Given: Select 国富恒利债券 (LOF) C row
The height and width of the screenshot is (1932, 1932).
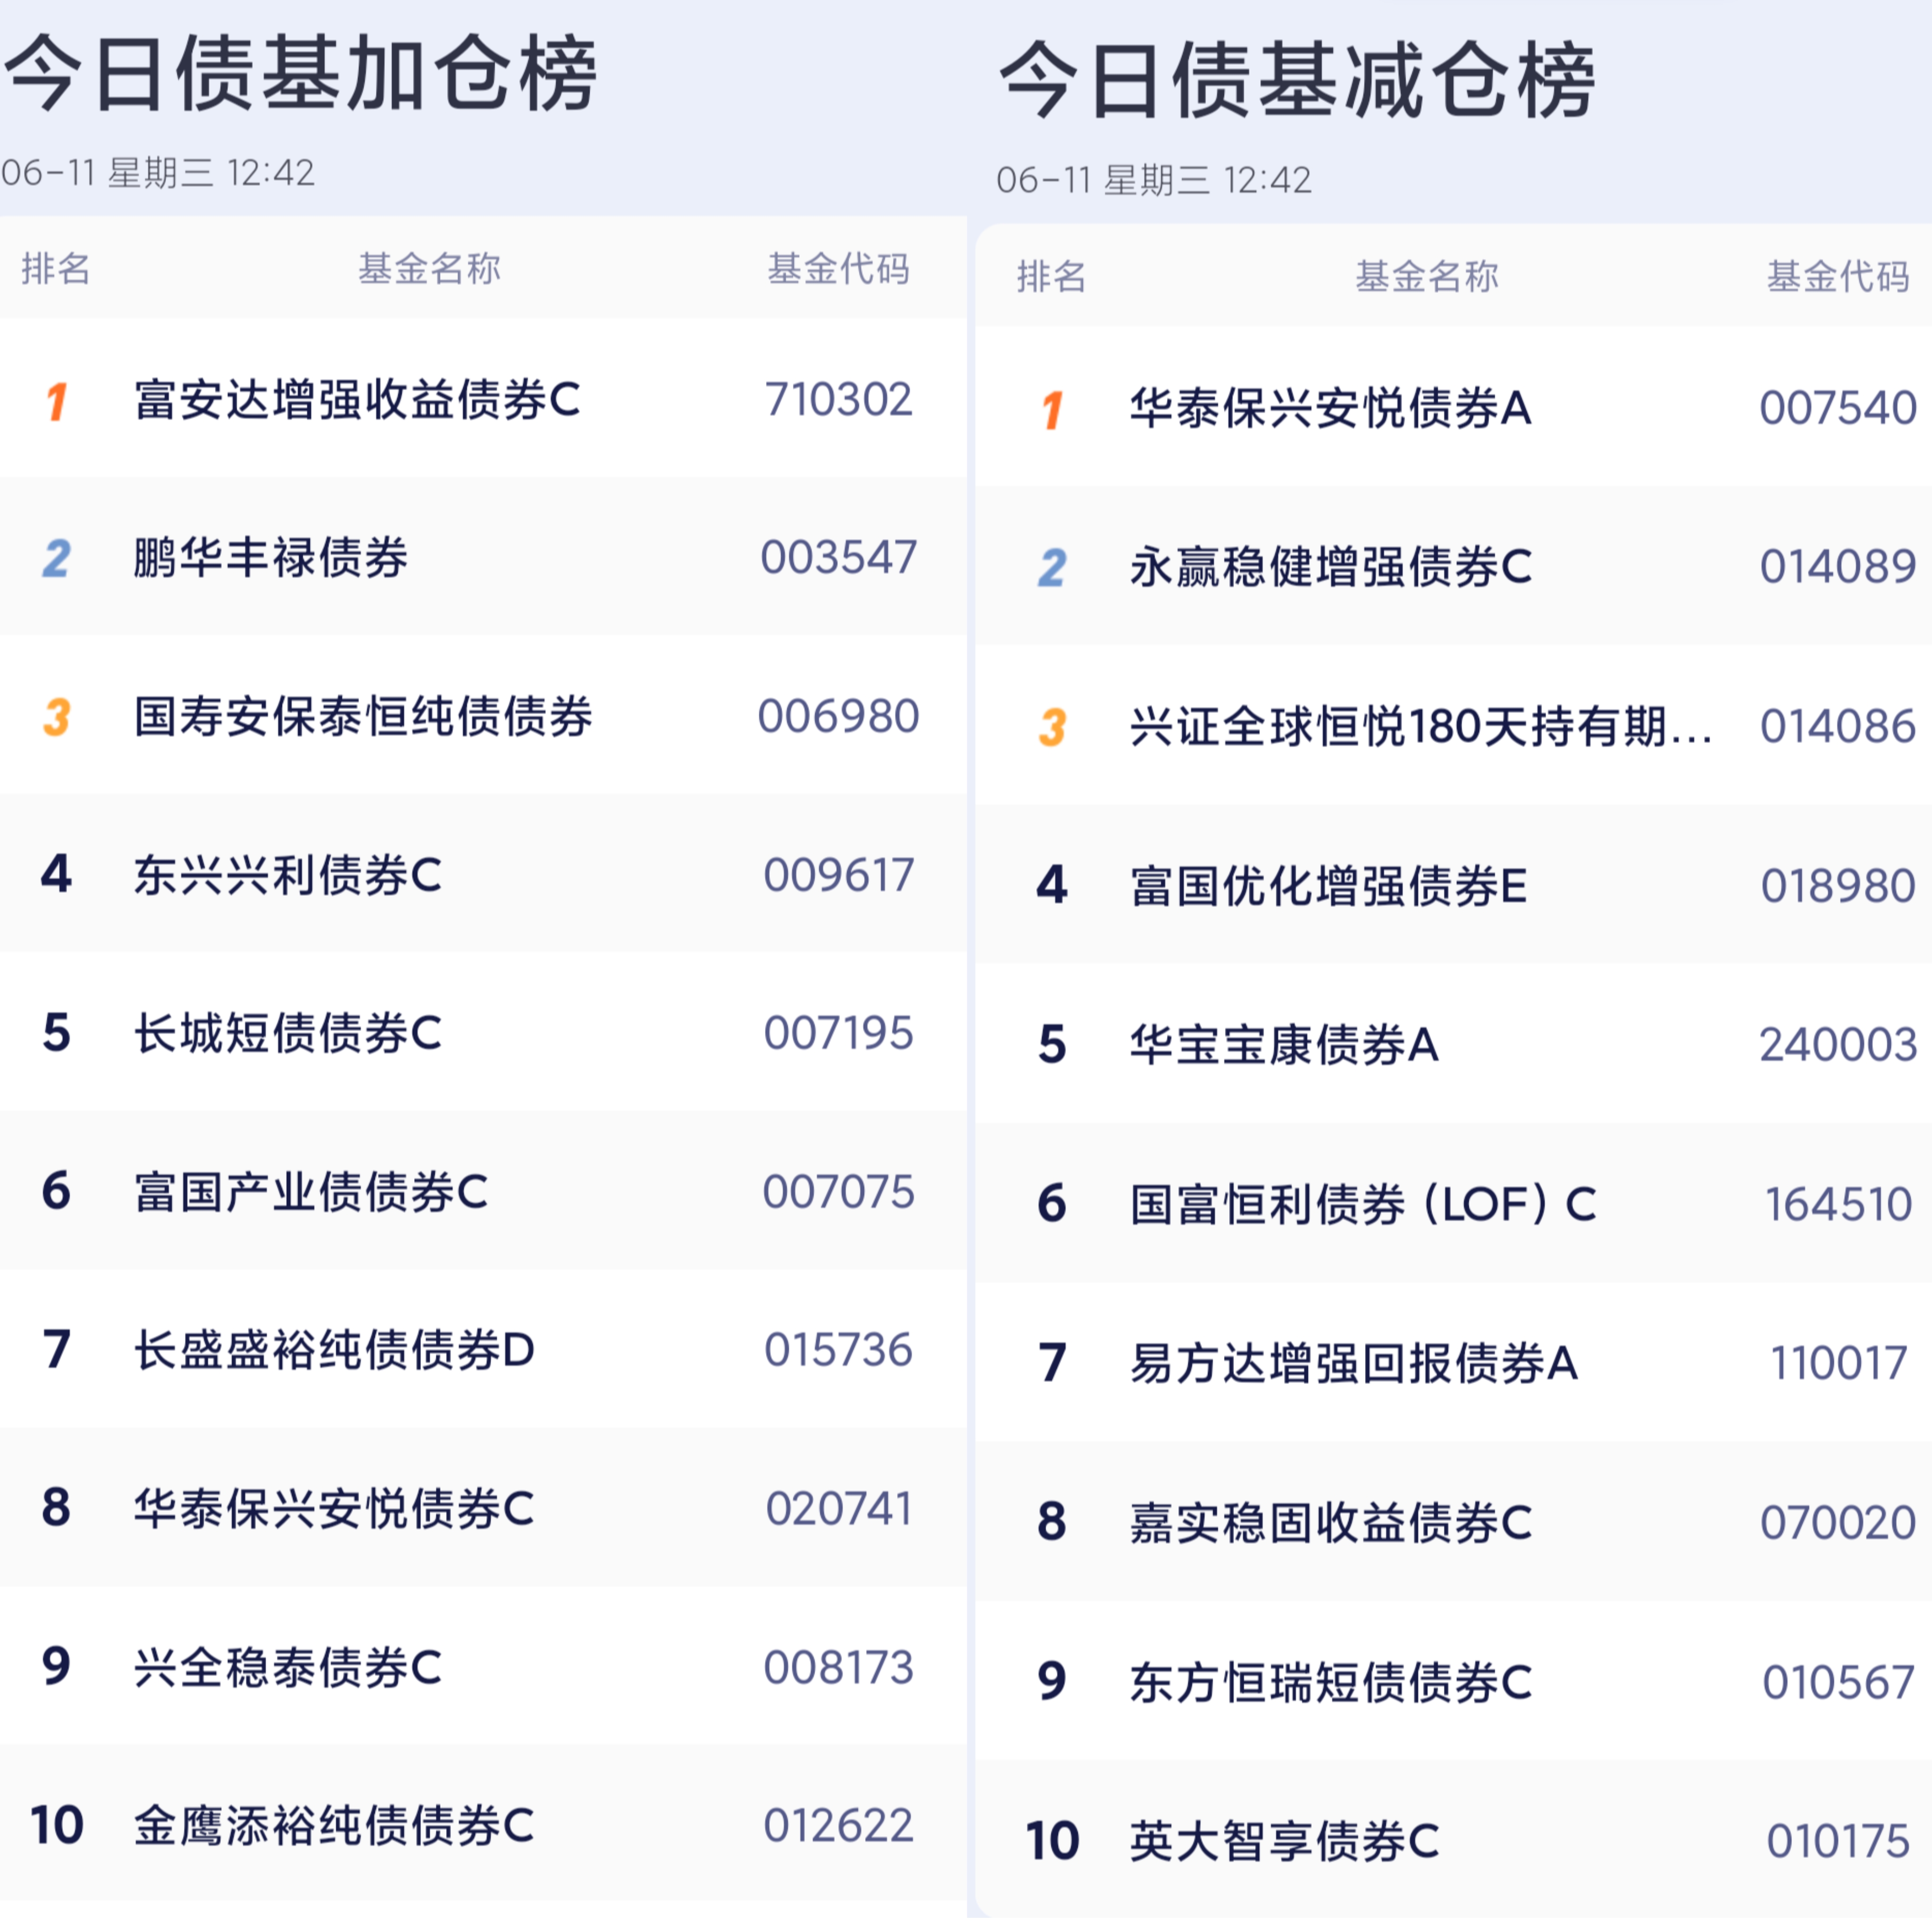Looking at the screenshot, I should [x=1453, y=1203].
